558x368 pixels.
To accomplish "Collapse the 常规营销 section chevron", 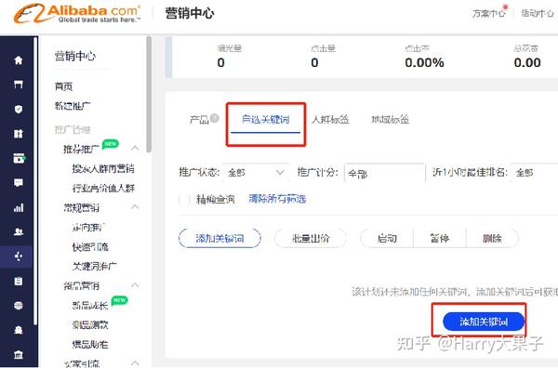I will 135,206.
